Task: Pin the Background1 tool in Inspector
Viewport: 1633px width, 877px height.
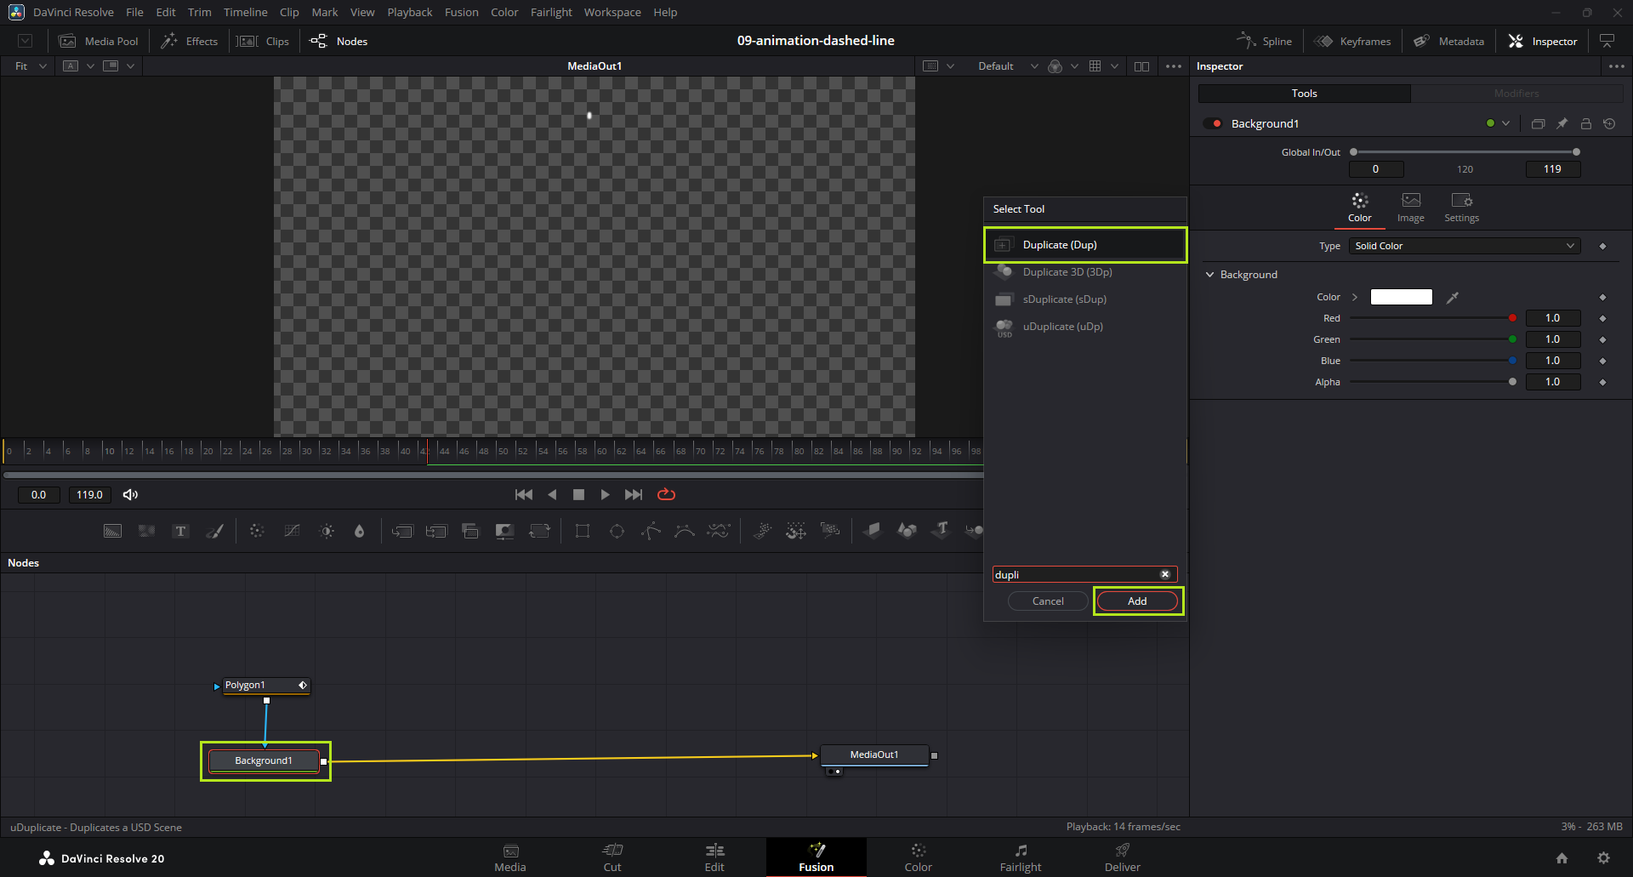Action: (1562, 123)
